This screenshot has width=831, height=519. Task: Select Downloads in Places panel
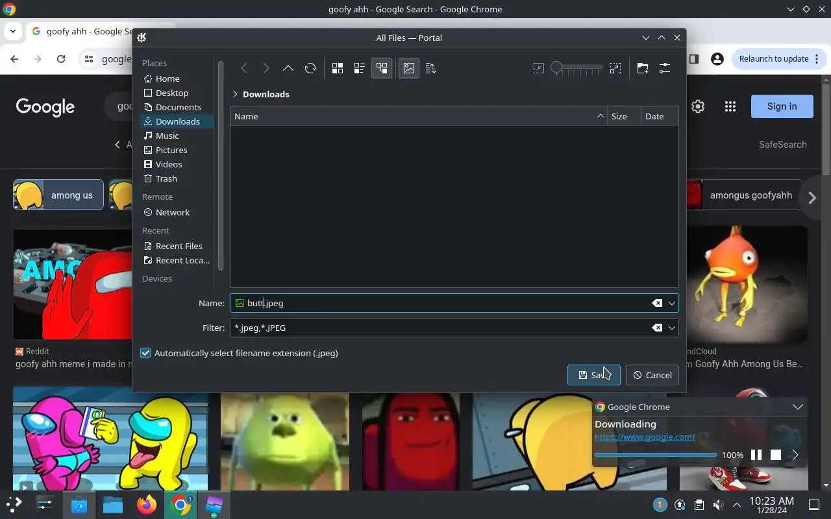click(x=177, y=121)
